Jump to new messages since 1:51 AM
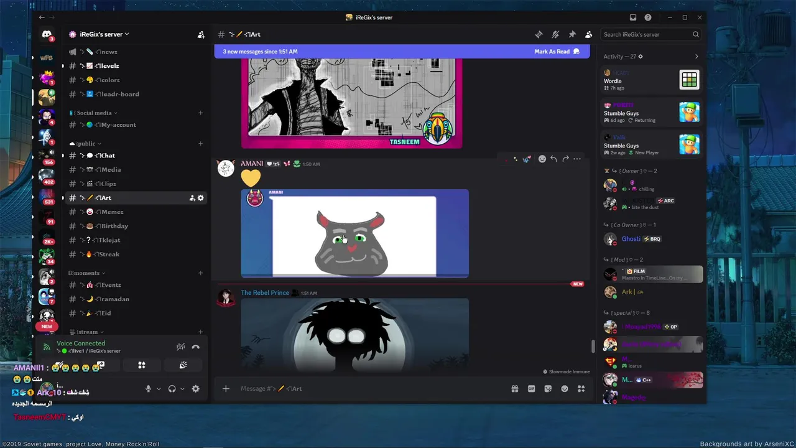This screenshot has width=796, height=448. click(260, 52)
